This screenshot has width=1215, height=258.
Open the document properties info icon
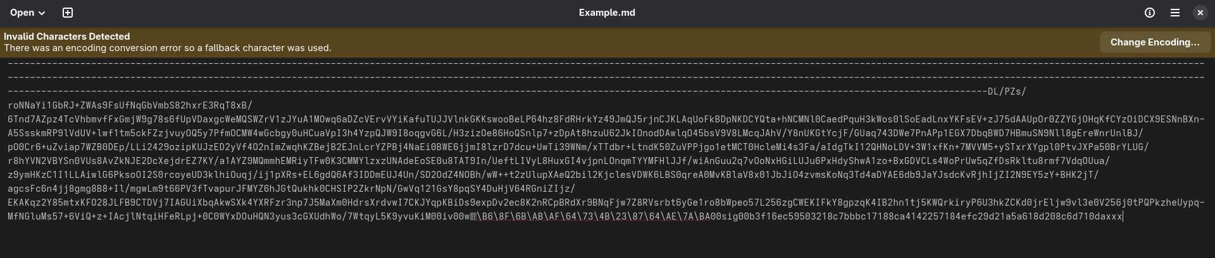(x=1150, y=13)
